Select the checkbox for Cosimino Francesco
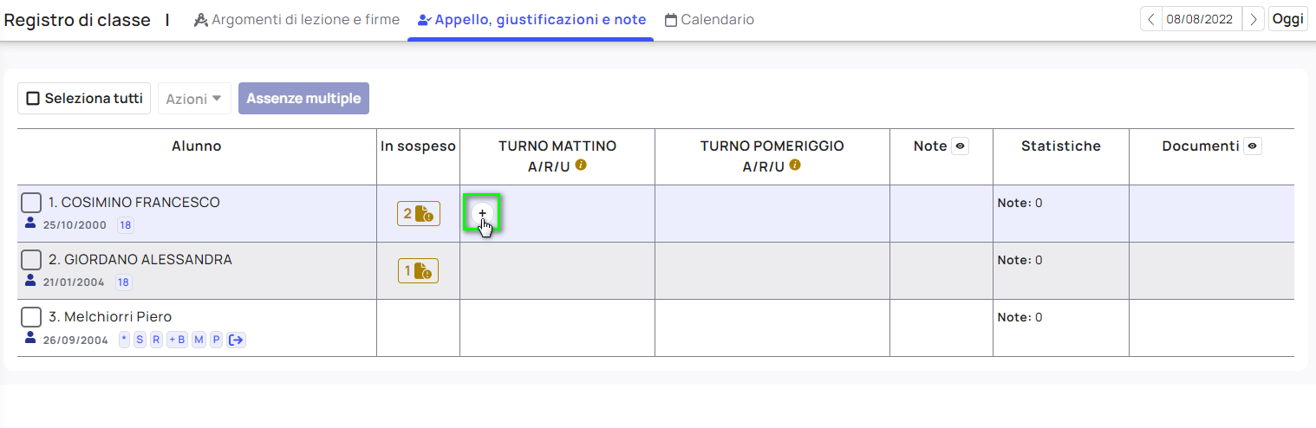Viewport: 1316px width, 428px height. click(31, 203)
